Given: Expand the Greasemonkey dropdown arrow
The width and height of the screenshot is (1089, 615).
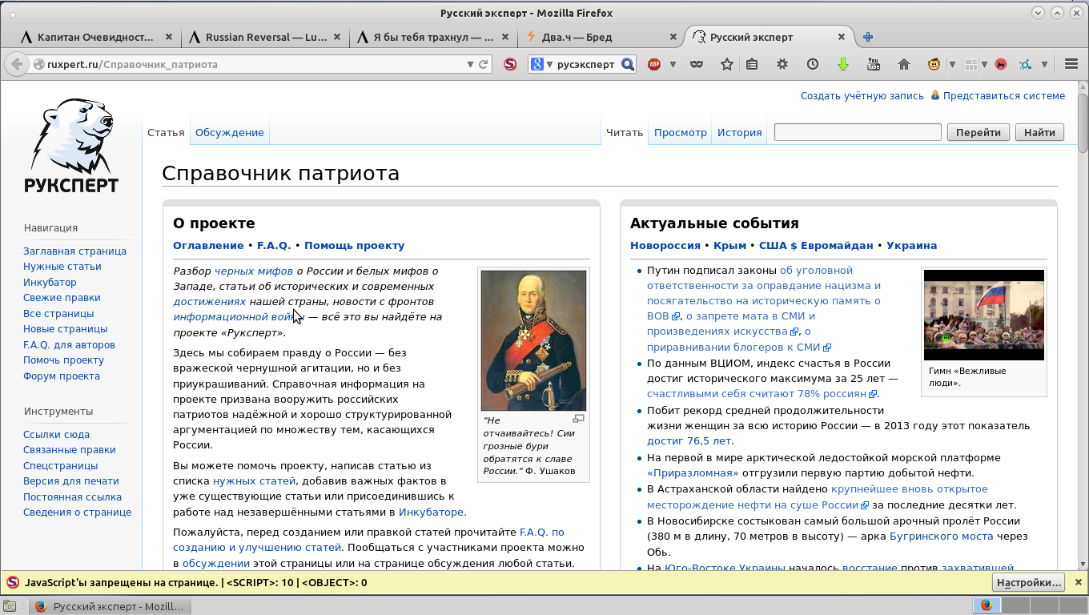Looking at the screenshot, I should coord(952,64).
